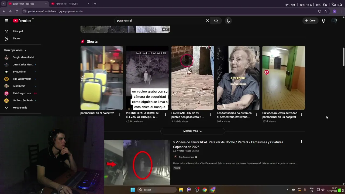Screen dimensions: 345x194
Task: Open the notifications bell
Action: (x=324, y=21)
